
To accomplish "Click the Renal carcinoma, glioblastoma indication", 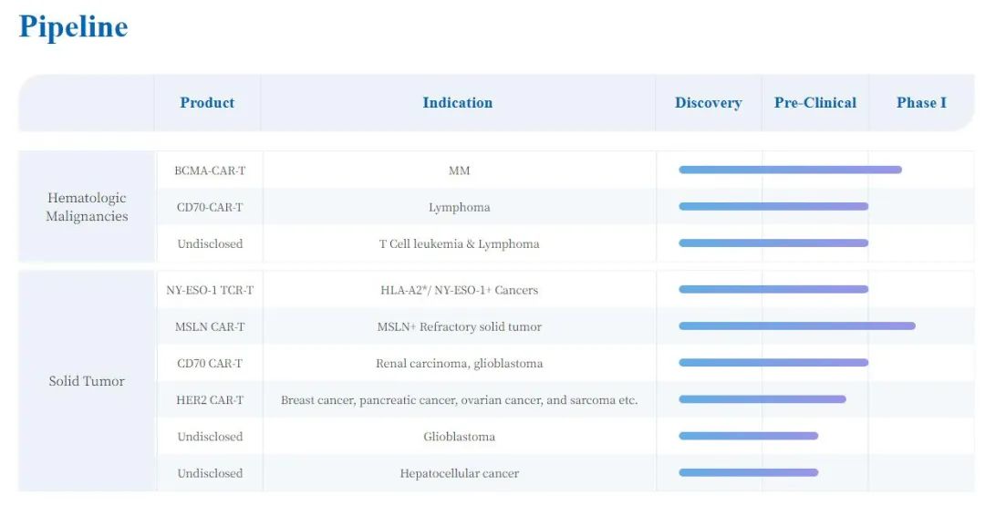I will coord(459,363).
